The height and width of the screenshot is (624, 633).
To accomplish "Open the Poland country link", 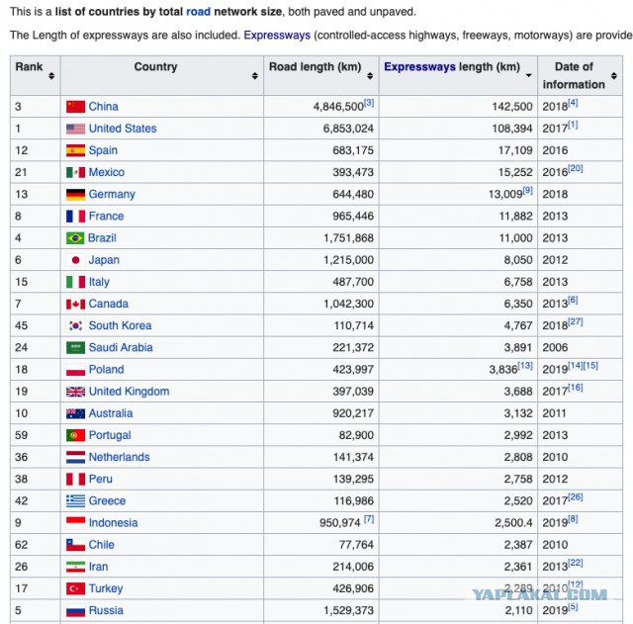I will pyautogui.click(x=106, y=369).
